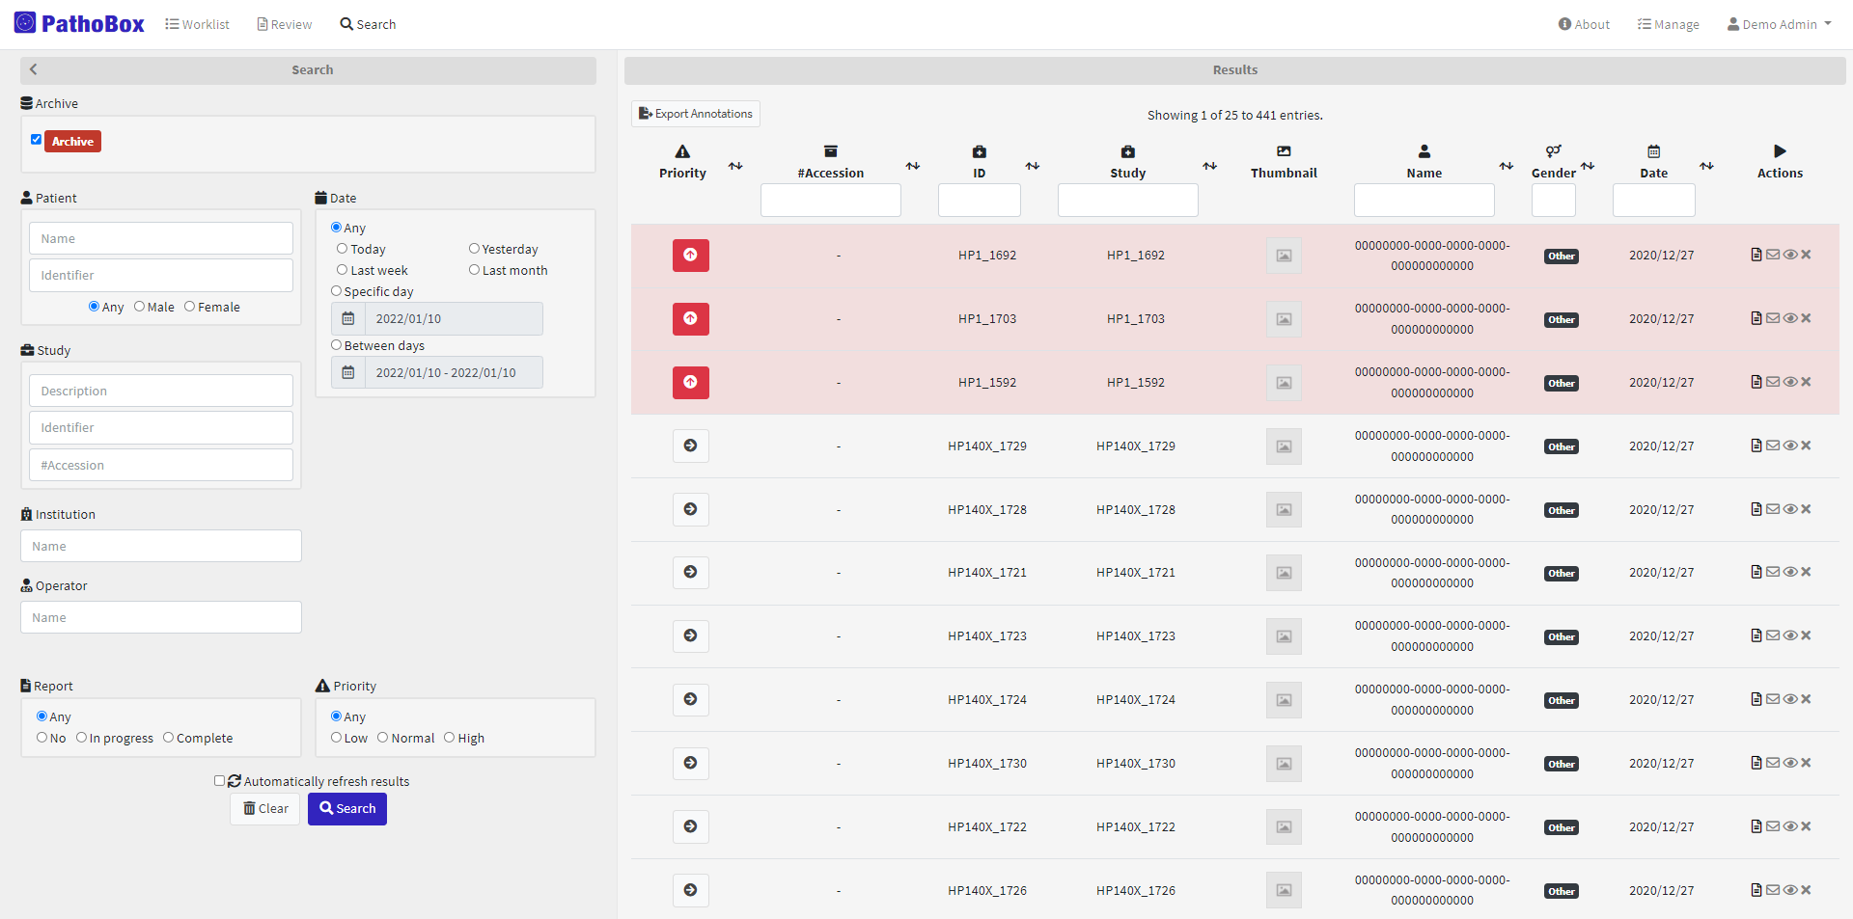Screen dimensions: 1853x919
Task: Click the X delete icon for HP1_1592
Action: pyautogui.click(x=1806, y=382)
